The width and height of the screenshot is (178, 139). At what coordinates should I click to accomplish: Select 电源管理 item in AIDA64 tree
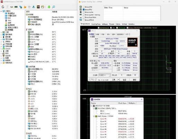click(10, 25)
